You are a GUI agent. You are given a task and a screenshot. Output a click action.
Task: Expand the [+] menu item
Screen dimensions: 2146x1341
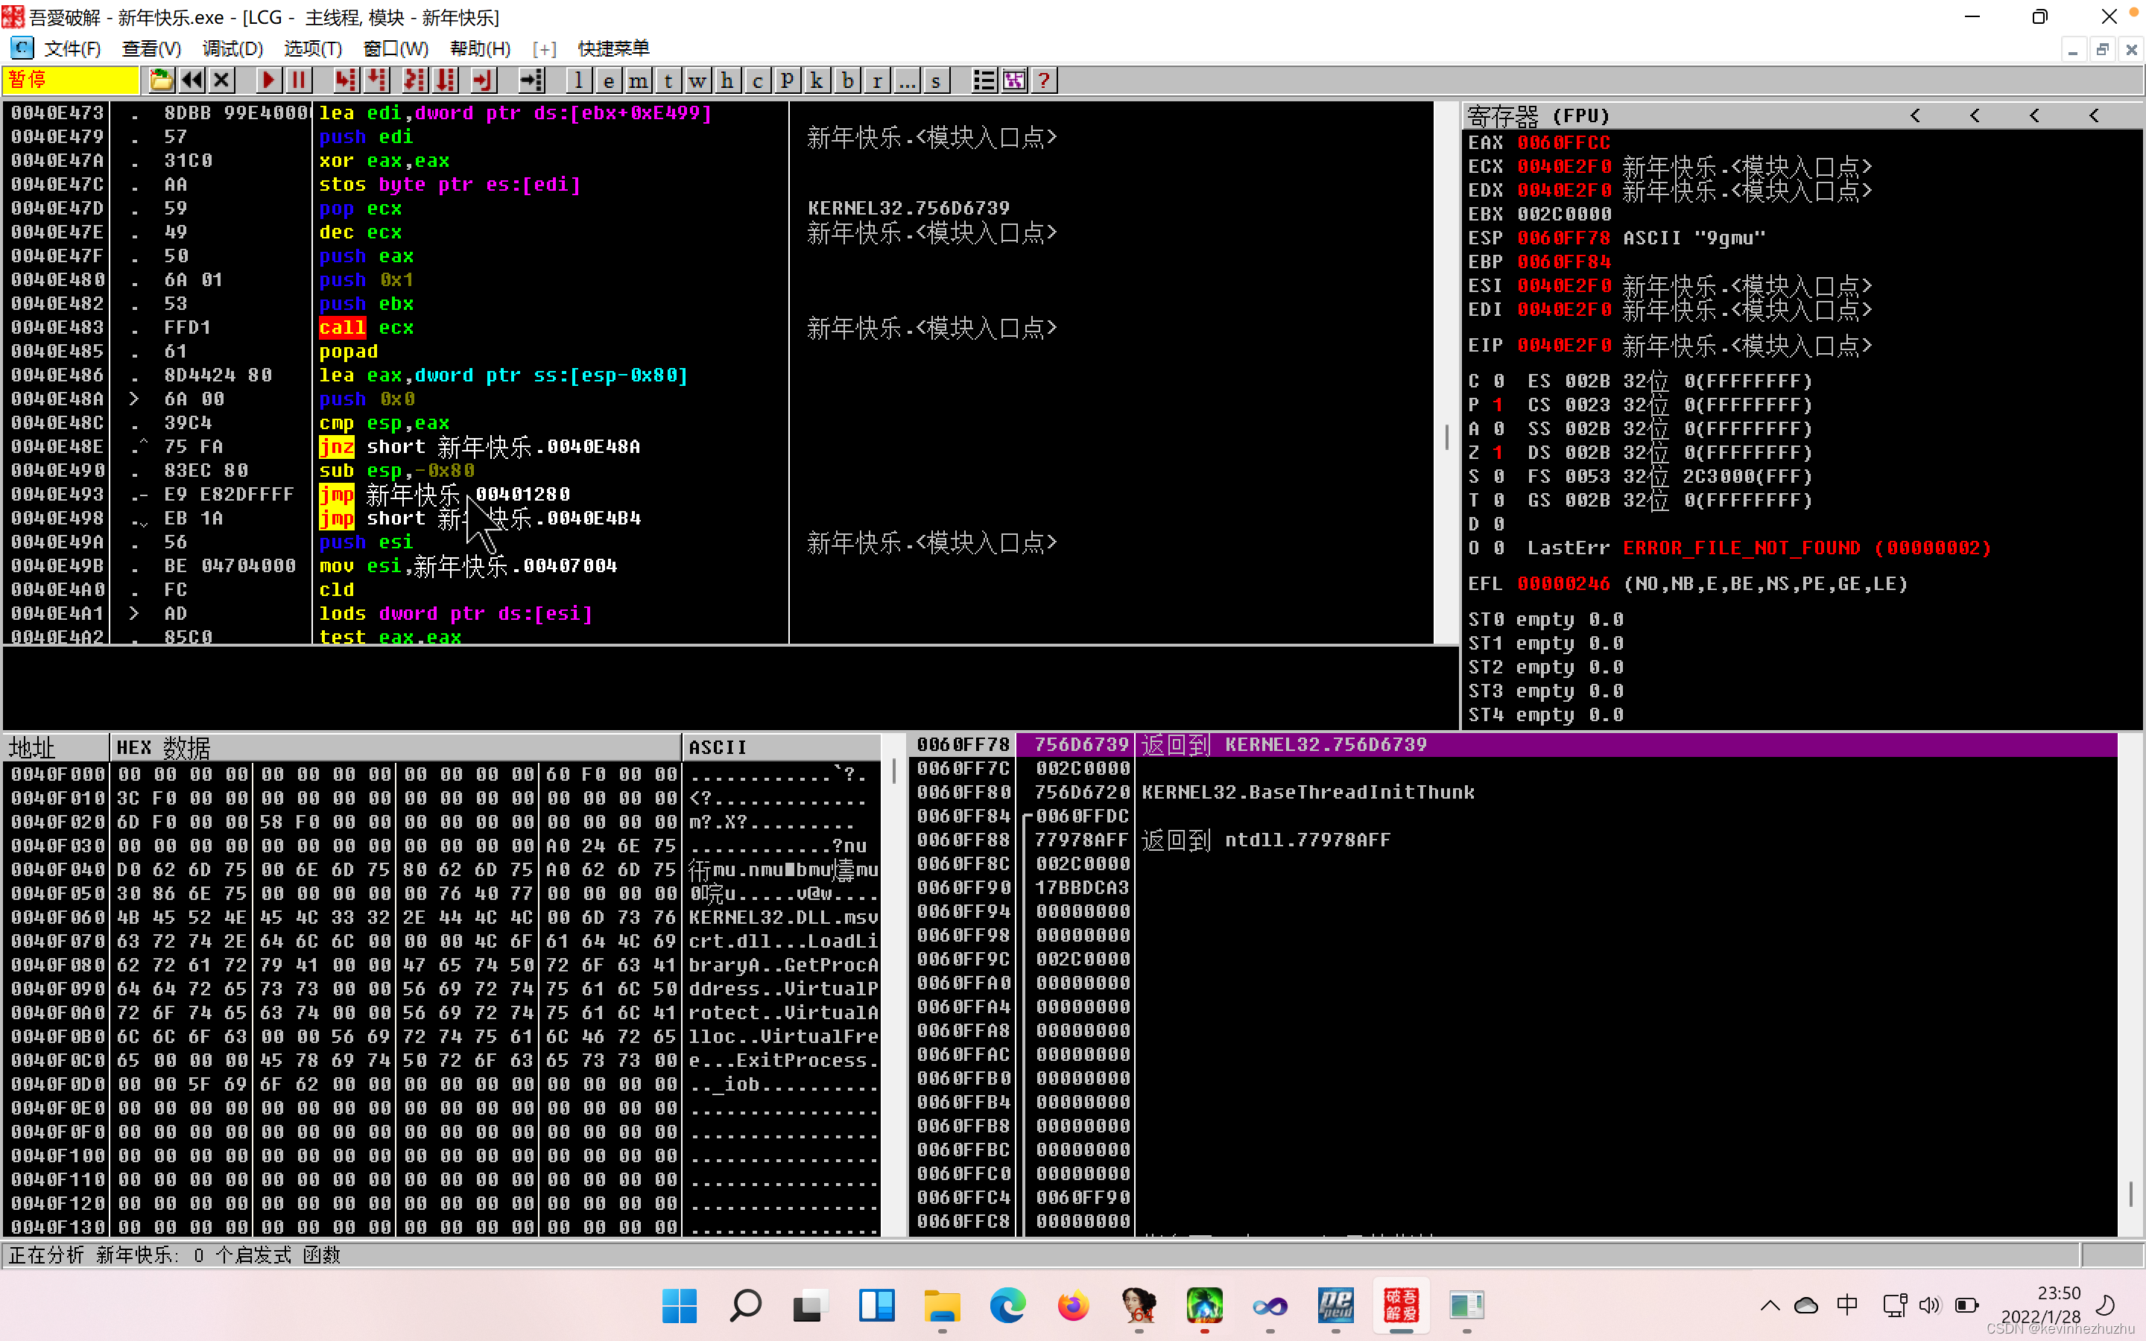click(545, 48)
